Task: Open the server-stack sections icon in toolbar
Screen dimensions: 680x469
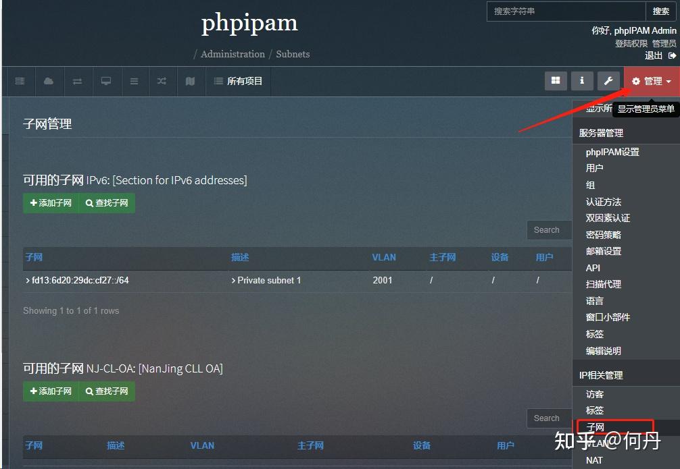Action: (x=20, y=81)
